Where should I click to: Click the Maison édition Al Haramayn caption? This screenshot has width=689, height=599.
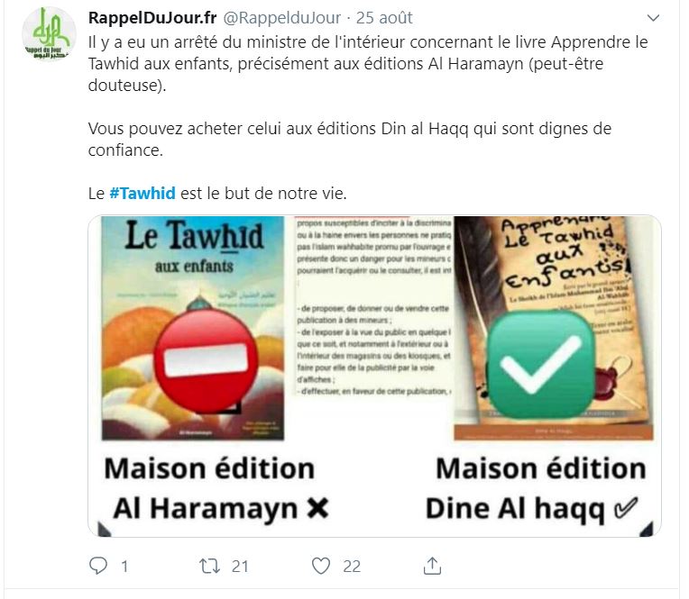click(x=214, y=489)
